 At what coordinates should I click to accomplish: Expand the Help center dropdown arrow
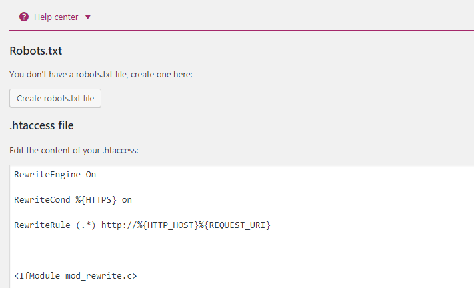pyautogui.click(x=88, y=17)
